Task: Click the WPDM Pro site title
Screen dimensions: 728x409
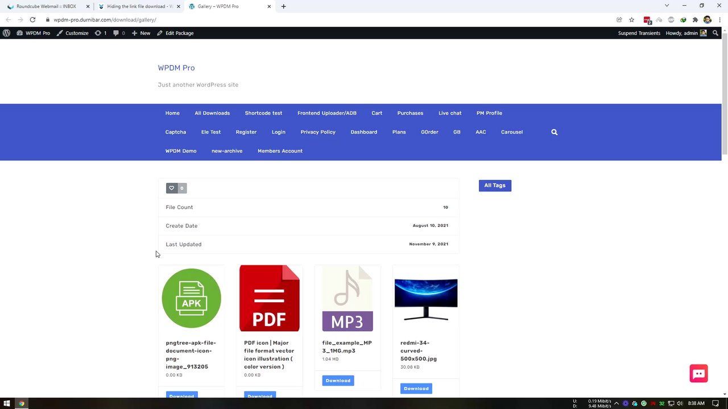Action: point(176,68)
